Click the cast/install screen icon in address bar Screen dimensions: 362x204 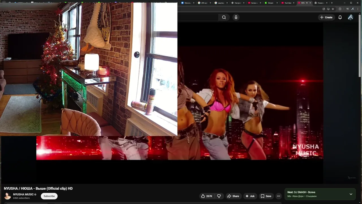328,9
